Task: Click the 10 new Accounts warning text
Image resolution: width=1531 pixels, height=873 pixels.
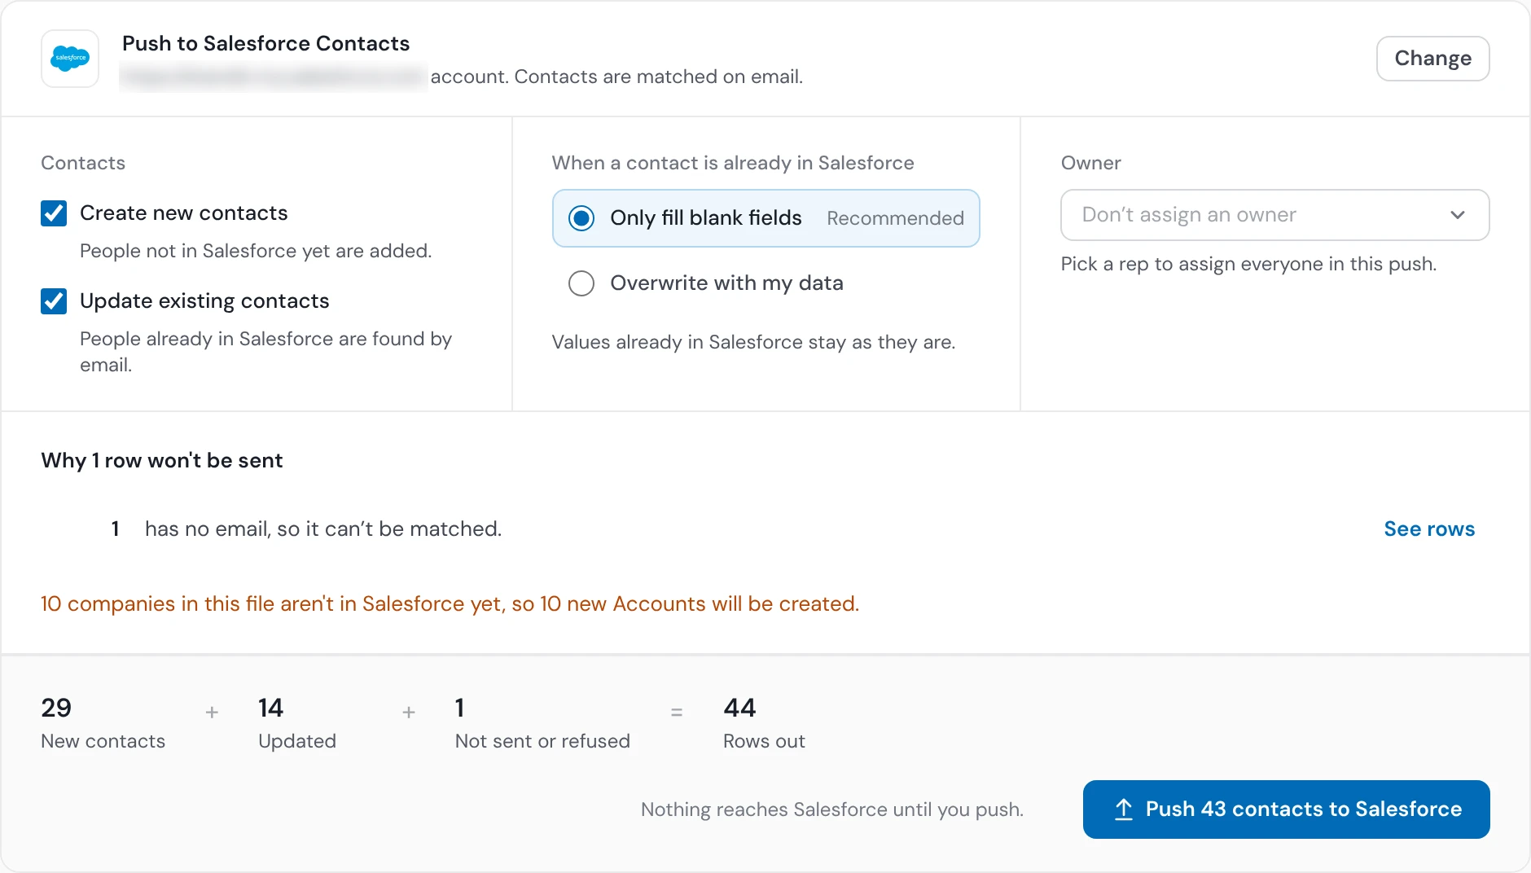Action: (450, 604)
